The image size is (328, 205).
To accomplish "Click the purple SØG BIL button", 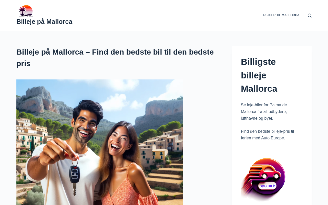I will click(267, 186).
